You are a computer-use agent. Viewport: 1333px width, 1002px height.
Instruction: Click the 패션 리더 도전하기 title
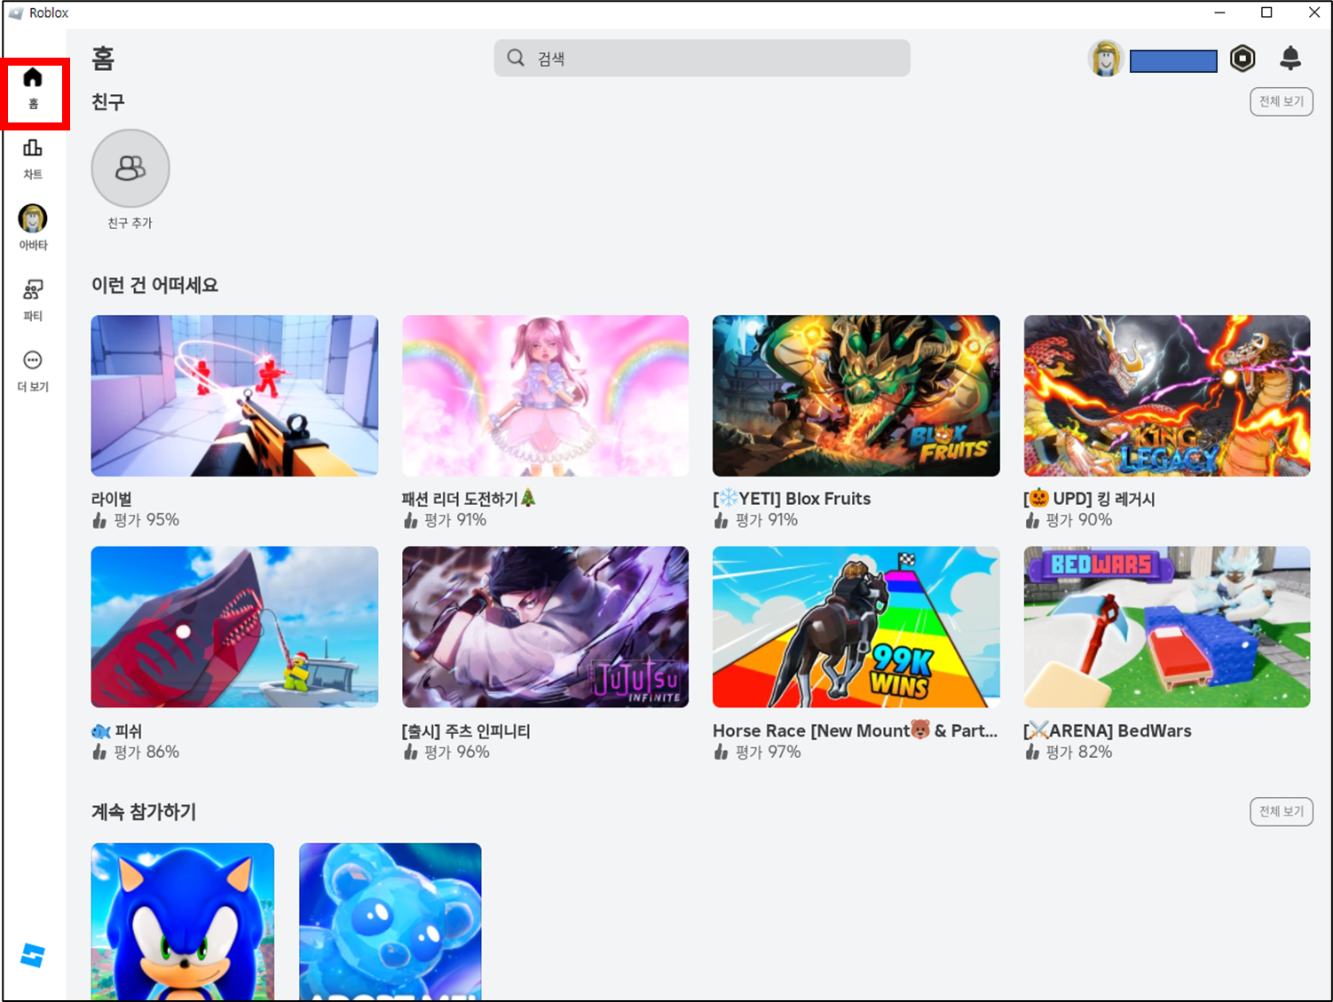pos(469,499)
